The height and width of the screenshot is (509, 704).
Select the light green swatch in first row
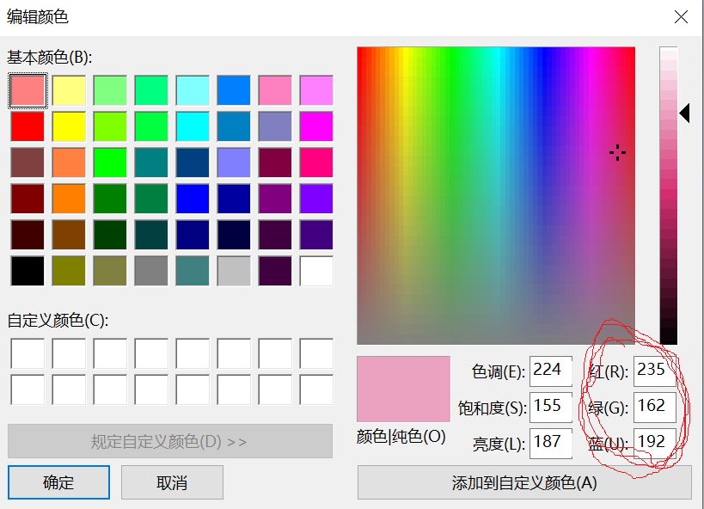[110, 90]
